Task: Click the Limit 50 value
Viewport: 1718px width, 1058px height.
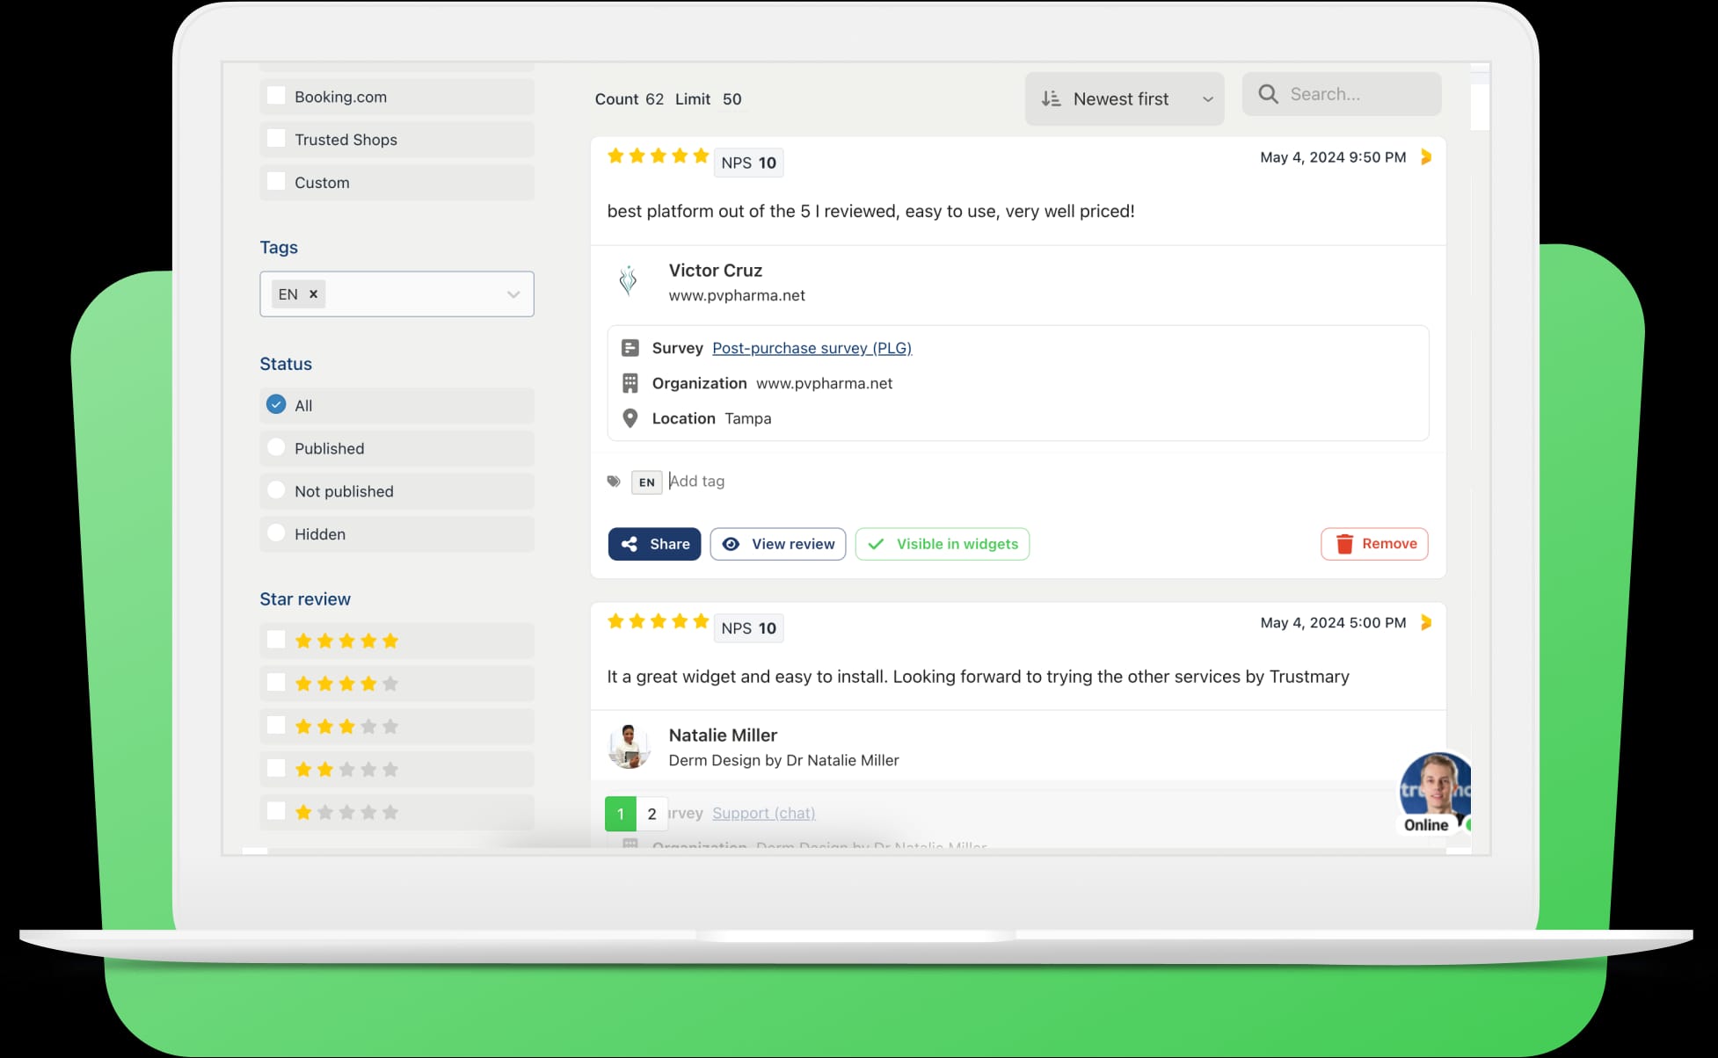Action: pos(732,99)
